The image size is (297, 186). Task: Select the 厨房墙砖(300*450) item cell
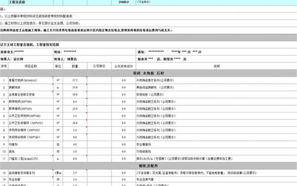point(31,109)
